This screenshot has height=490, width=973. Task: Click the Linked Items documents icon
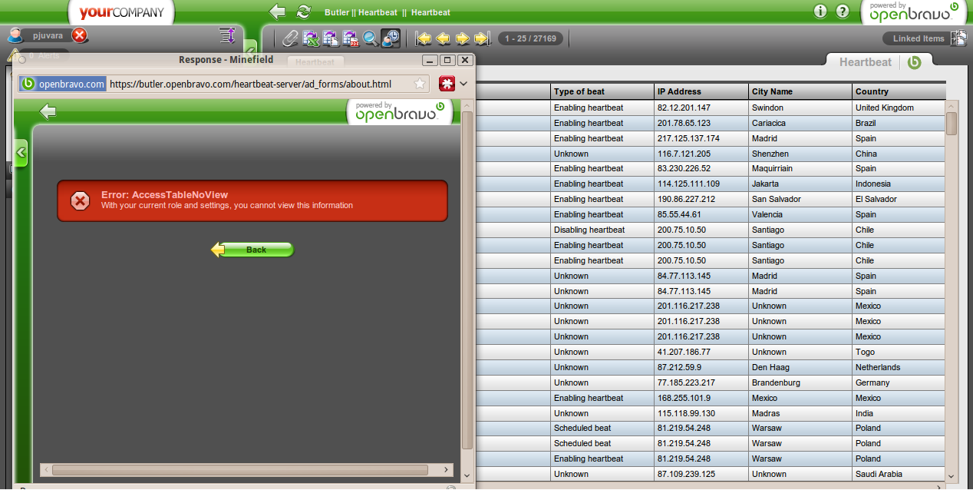(x=958, y=38)
